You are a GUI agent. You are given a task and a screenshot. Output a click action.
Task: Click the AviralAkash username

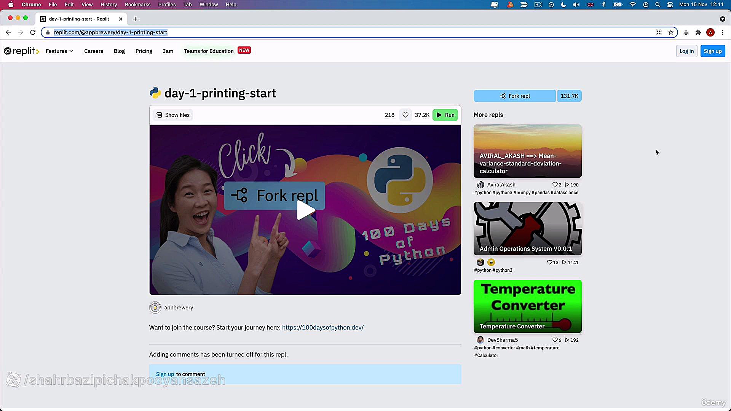[501, 185]
